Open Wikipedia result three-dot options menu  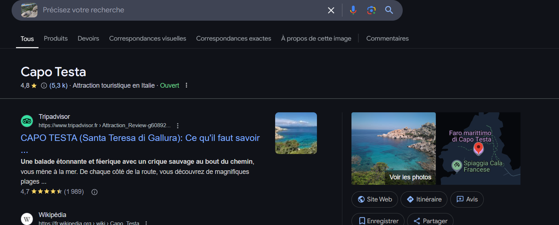146,223
